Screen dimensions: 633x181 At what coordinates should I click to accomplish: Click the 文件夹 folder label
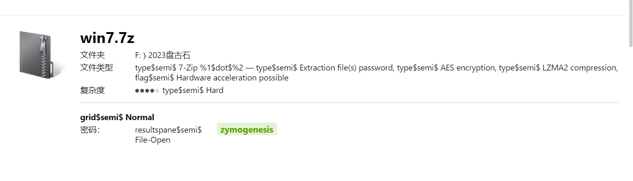click(93, 55)
